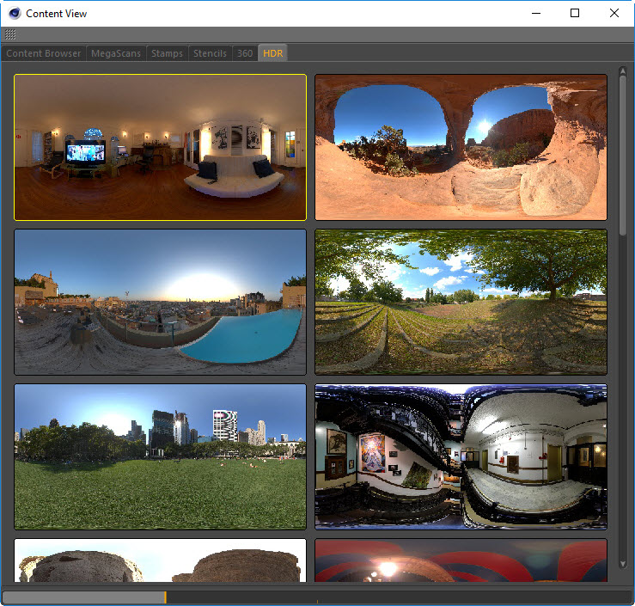Choose the red balloon interior HDR thumbnail
Image resolution: width=635 pixels, height=606 pixels.
461,560
